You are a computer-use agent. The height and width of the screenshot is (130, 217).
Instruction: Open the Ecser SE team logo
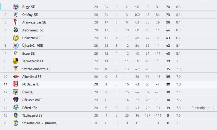pos(16,54)
